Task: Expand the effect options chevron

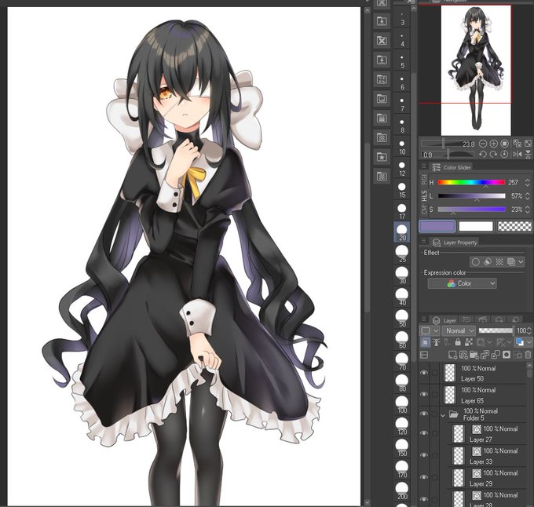Action: [x=521, y=261]
